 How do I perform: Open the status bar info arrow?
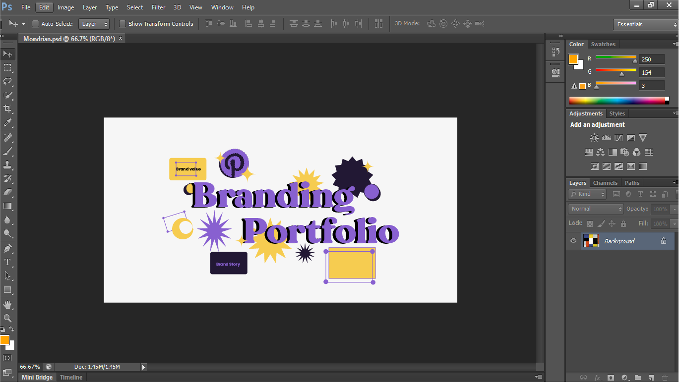pyautogui.click(x=144, y=367)
